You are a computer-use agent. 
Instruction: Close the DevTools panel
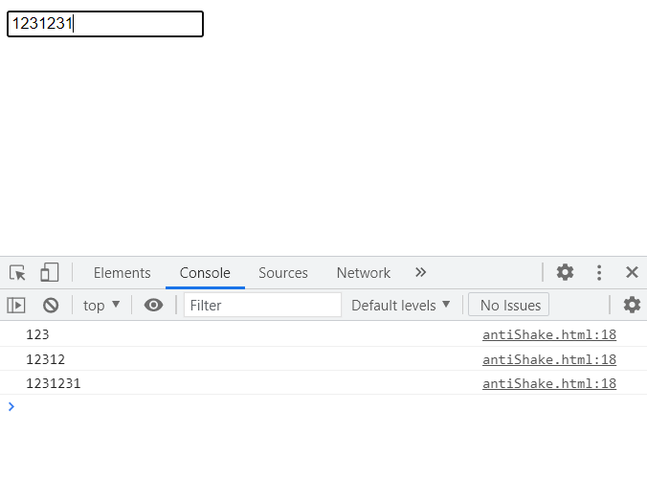(632, 272)
